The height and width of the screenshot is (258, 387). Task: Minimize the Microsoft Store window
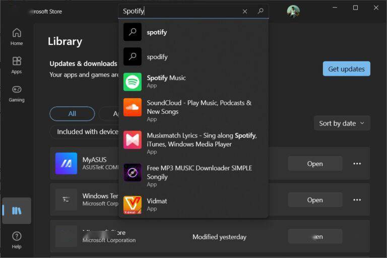[335, 8]
